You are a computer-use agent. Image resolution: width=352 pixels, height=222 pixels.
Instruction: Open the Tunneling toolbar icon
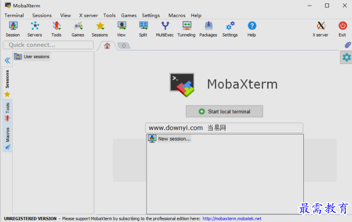pyautogui.click(x=186, y=29)
